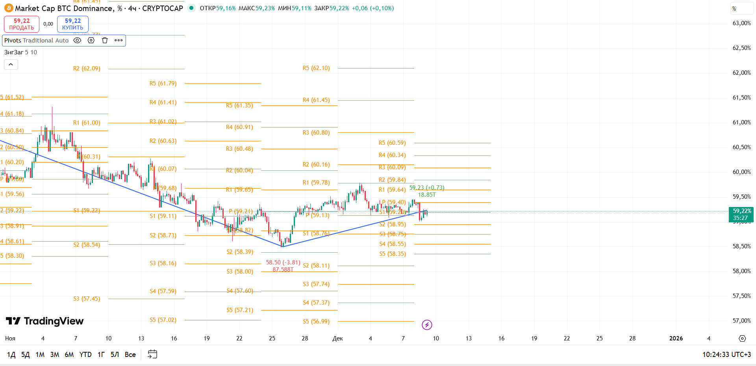The image size is (756, 366).
Task: Click the purple lightning event marker icon
Action: (x=427, y=325)
